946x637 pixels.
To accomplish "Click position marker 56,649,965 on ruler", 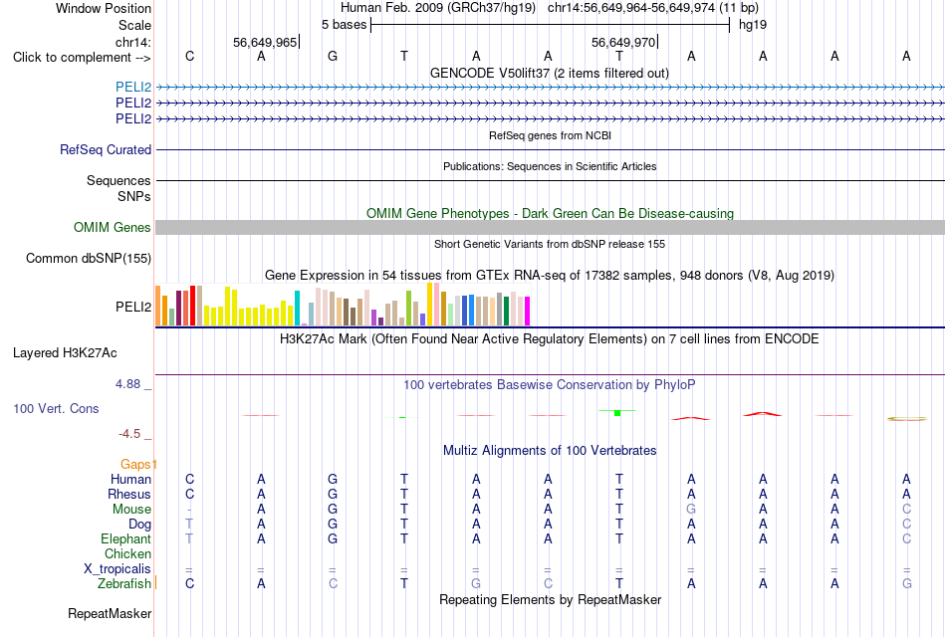I will tap(265, 42).
